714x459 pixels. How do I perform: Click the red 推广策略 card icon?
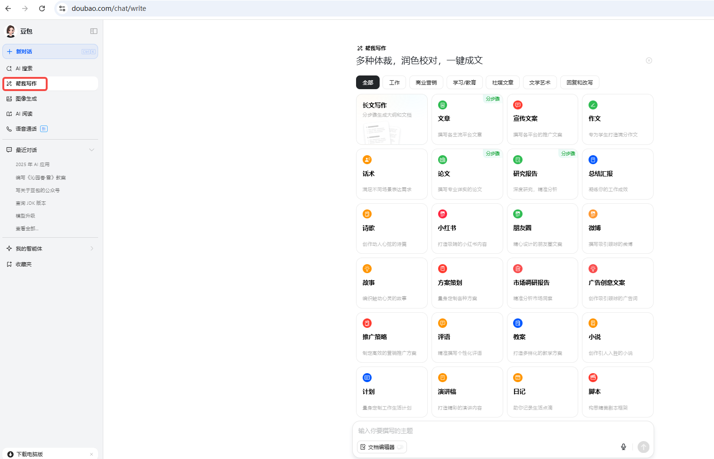[367, 323]
